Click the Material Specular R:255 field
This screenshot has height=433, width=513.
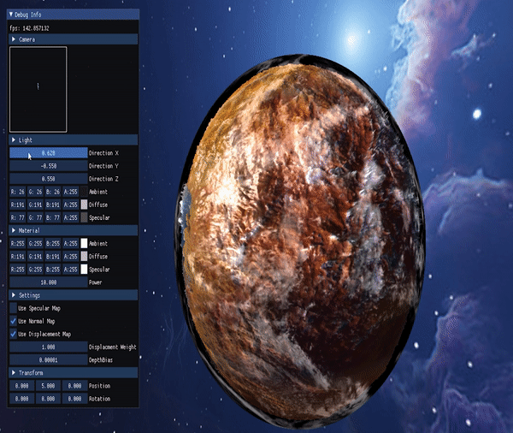(x=18, y=270)
